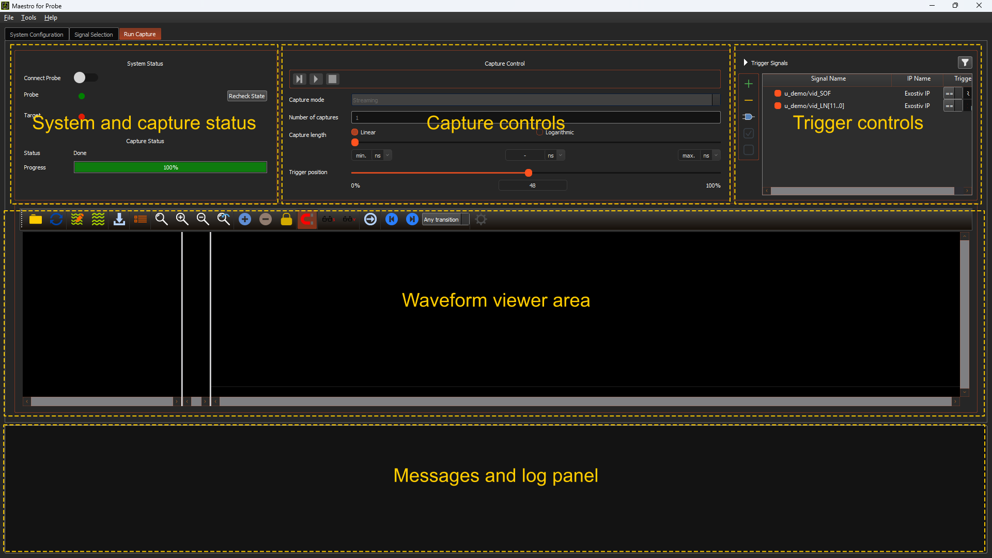
Task: Collapse the Trigger Signals section arrow
Action: 746,63
